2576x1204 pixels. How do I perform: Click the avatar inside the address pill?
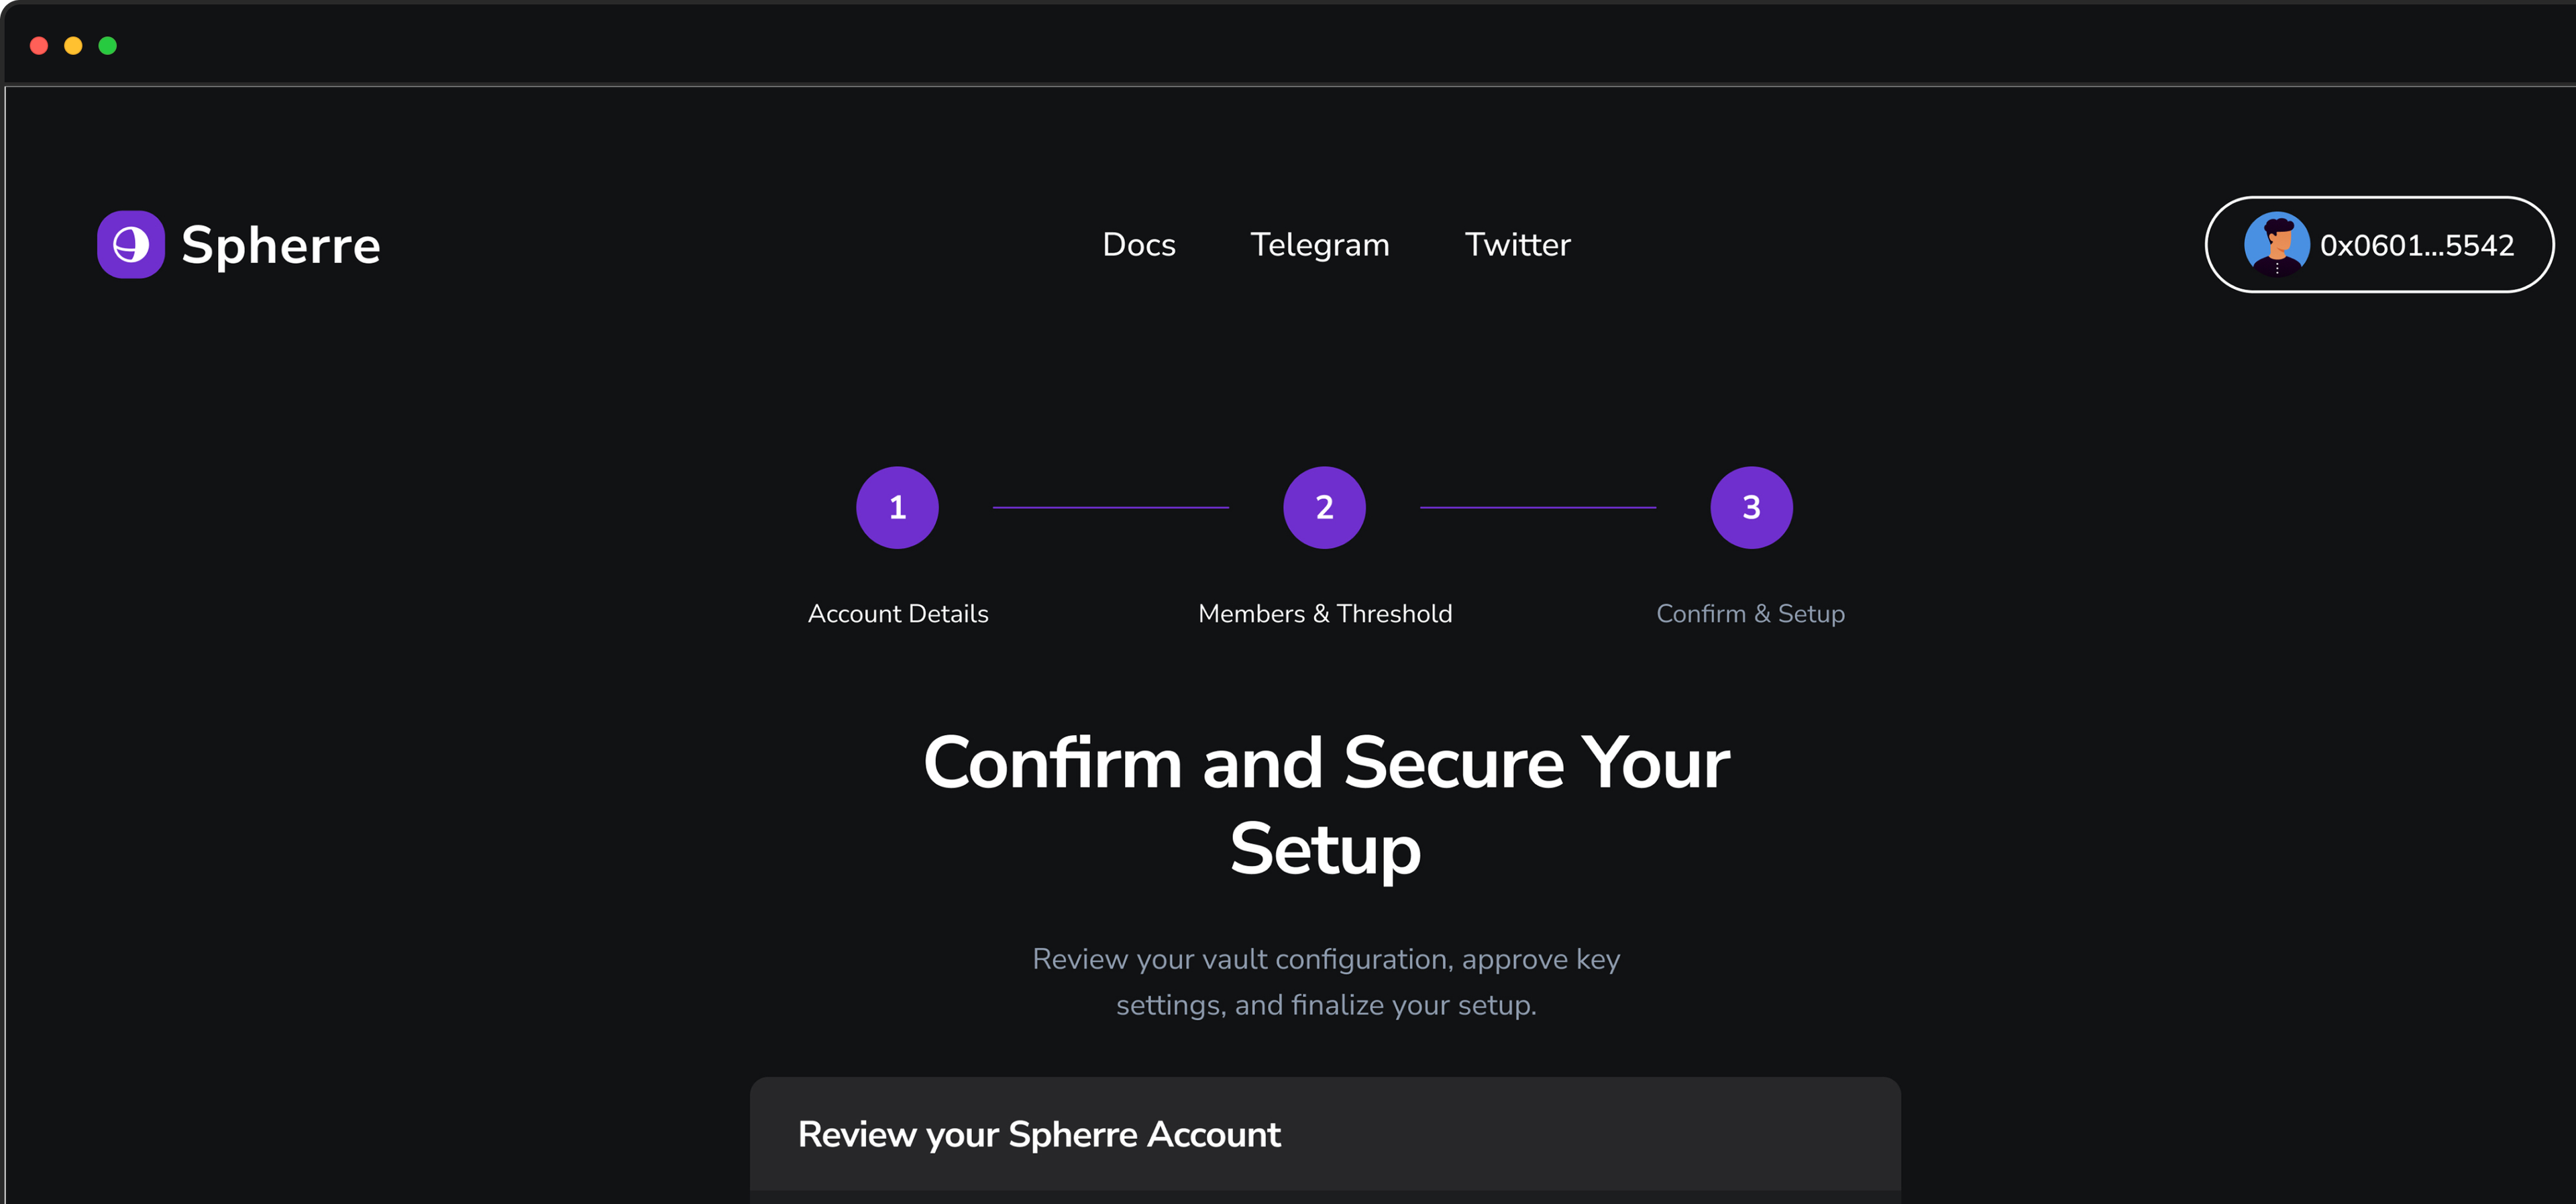[x=2278, y=244]
